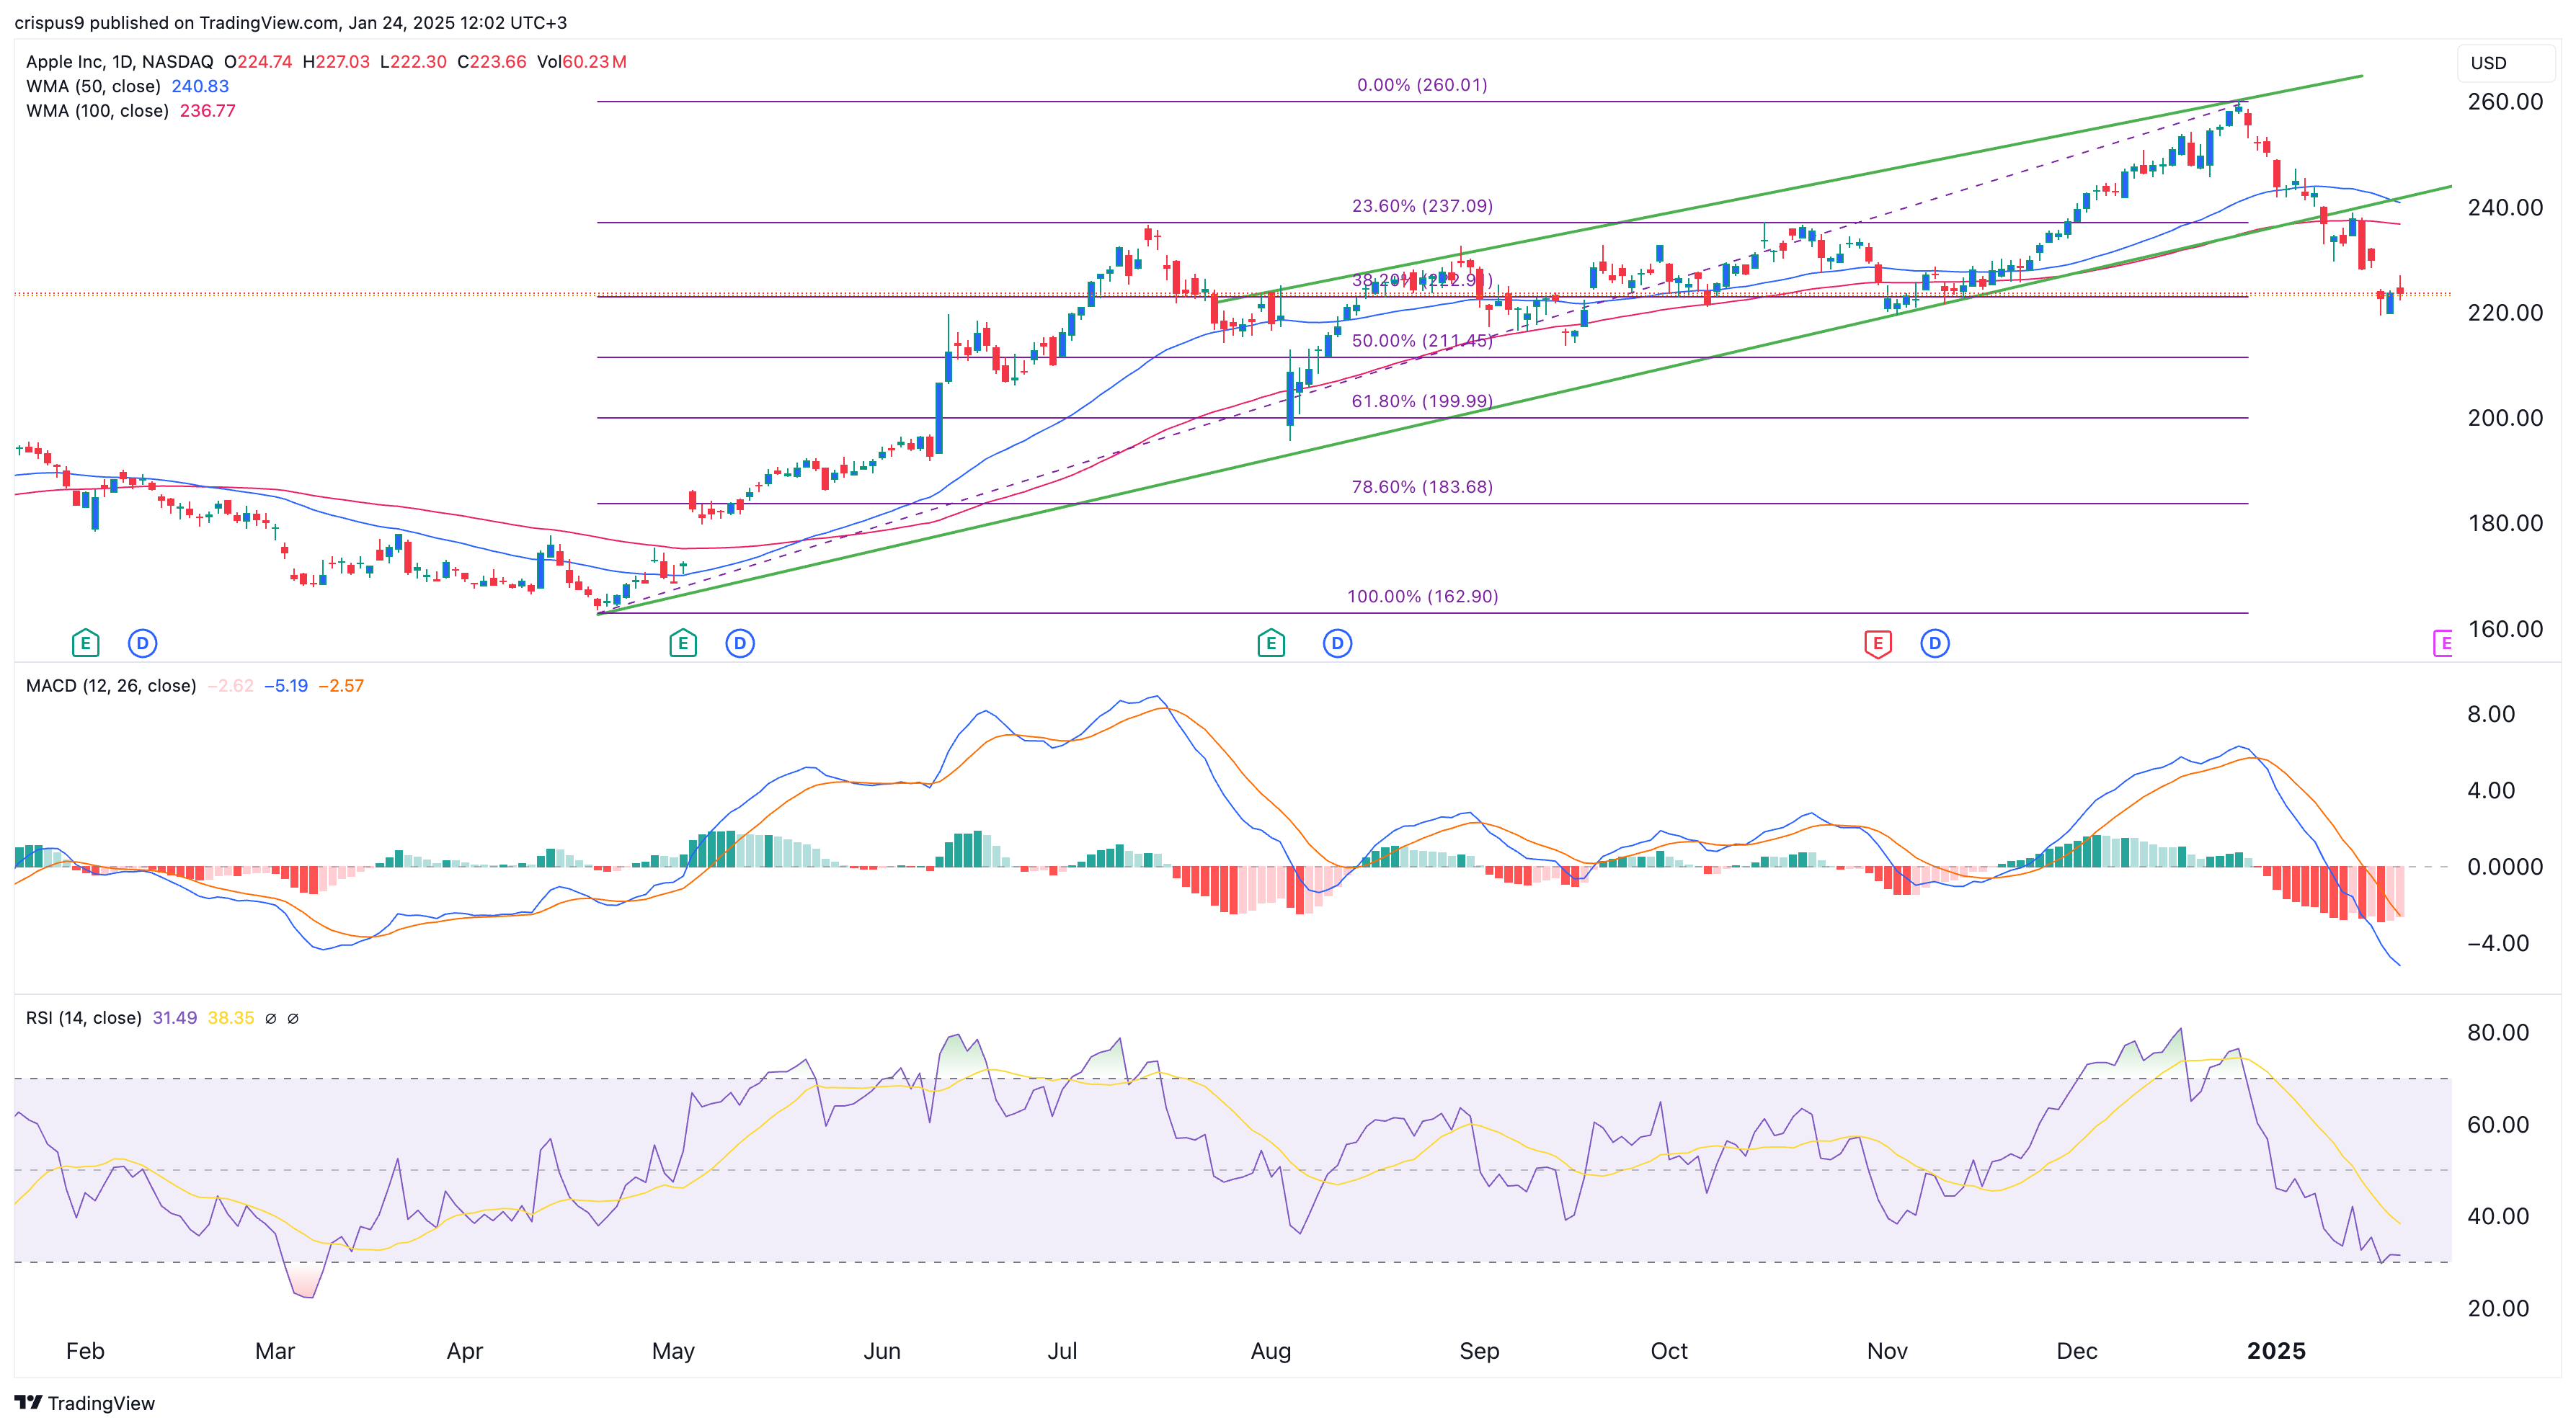Click the blue dividend D marker near November

coord(1935,643)
